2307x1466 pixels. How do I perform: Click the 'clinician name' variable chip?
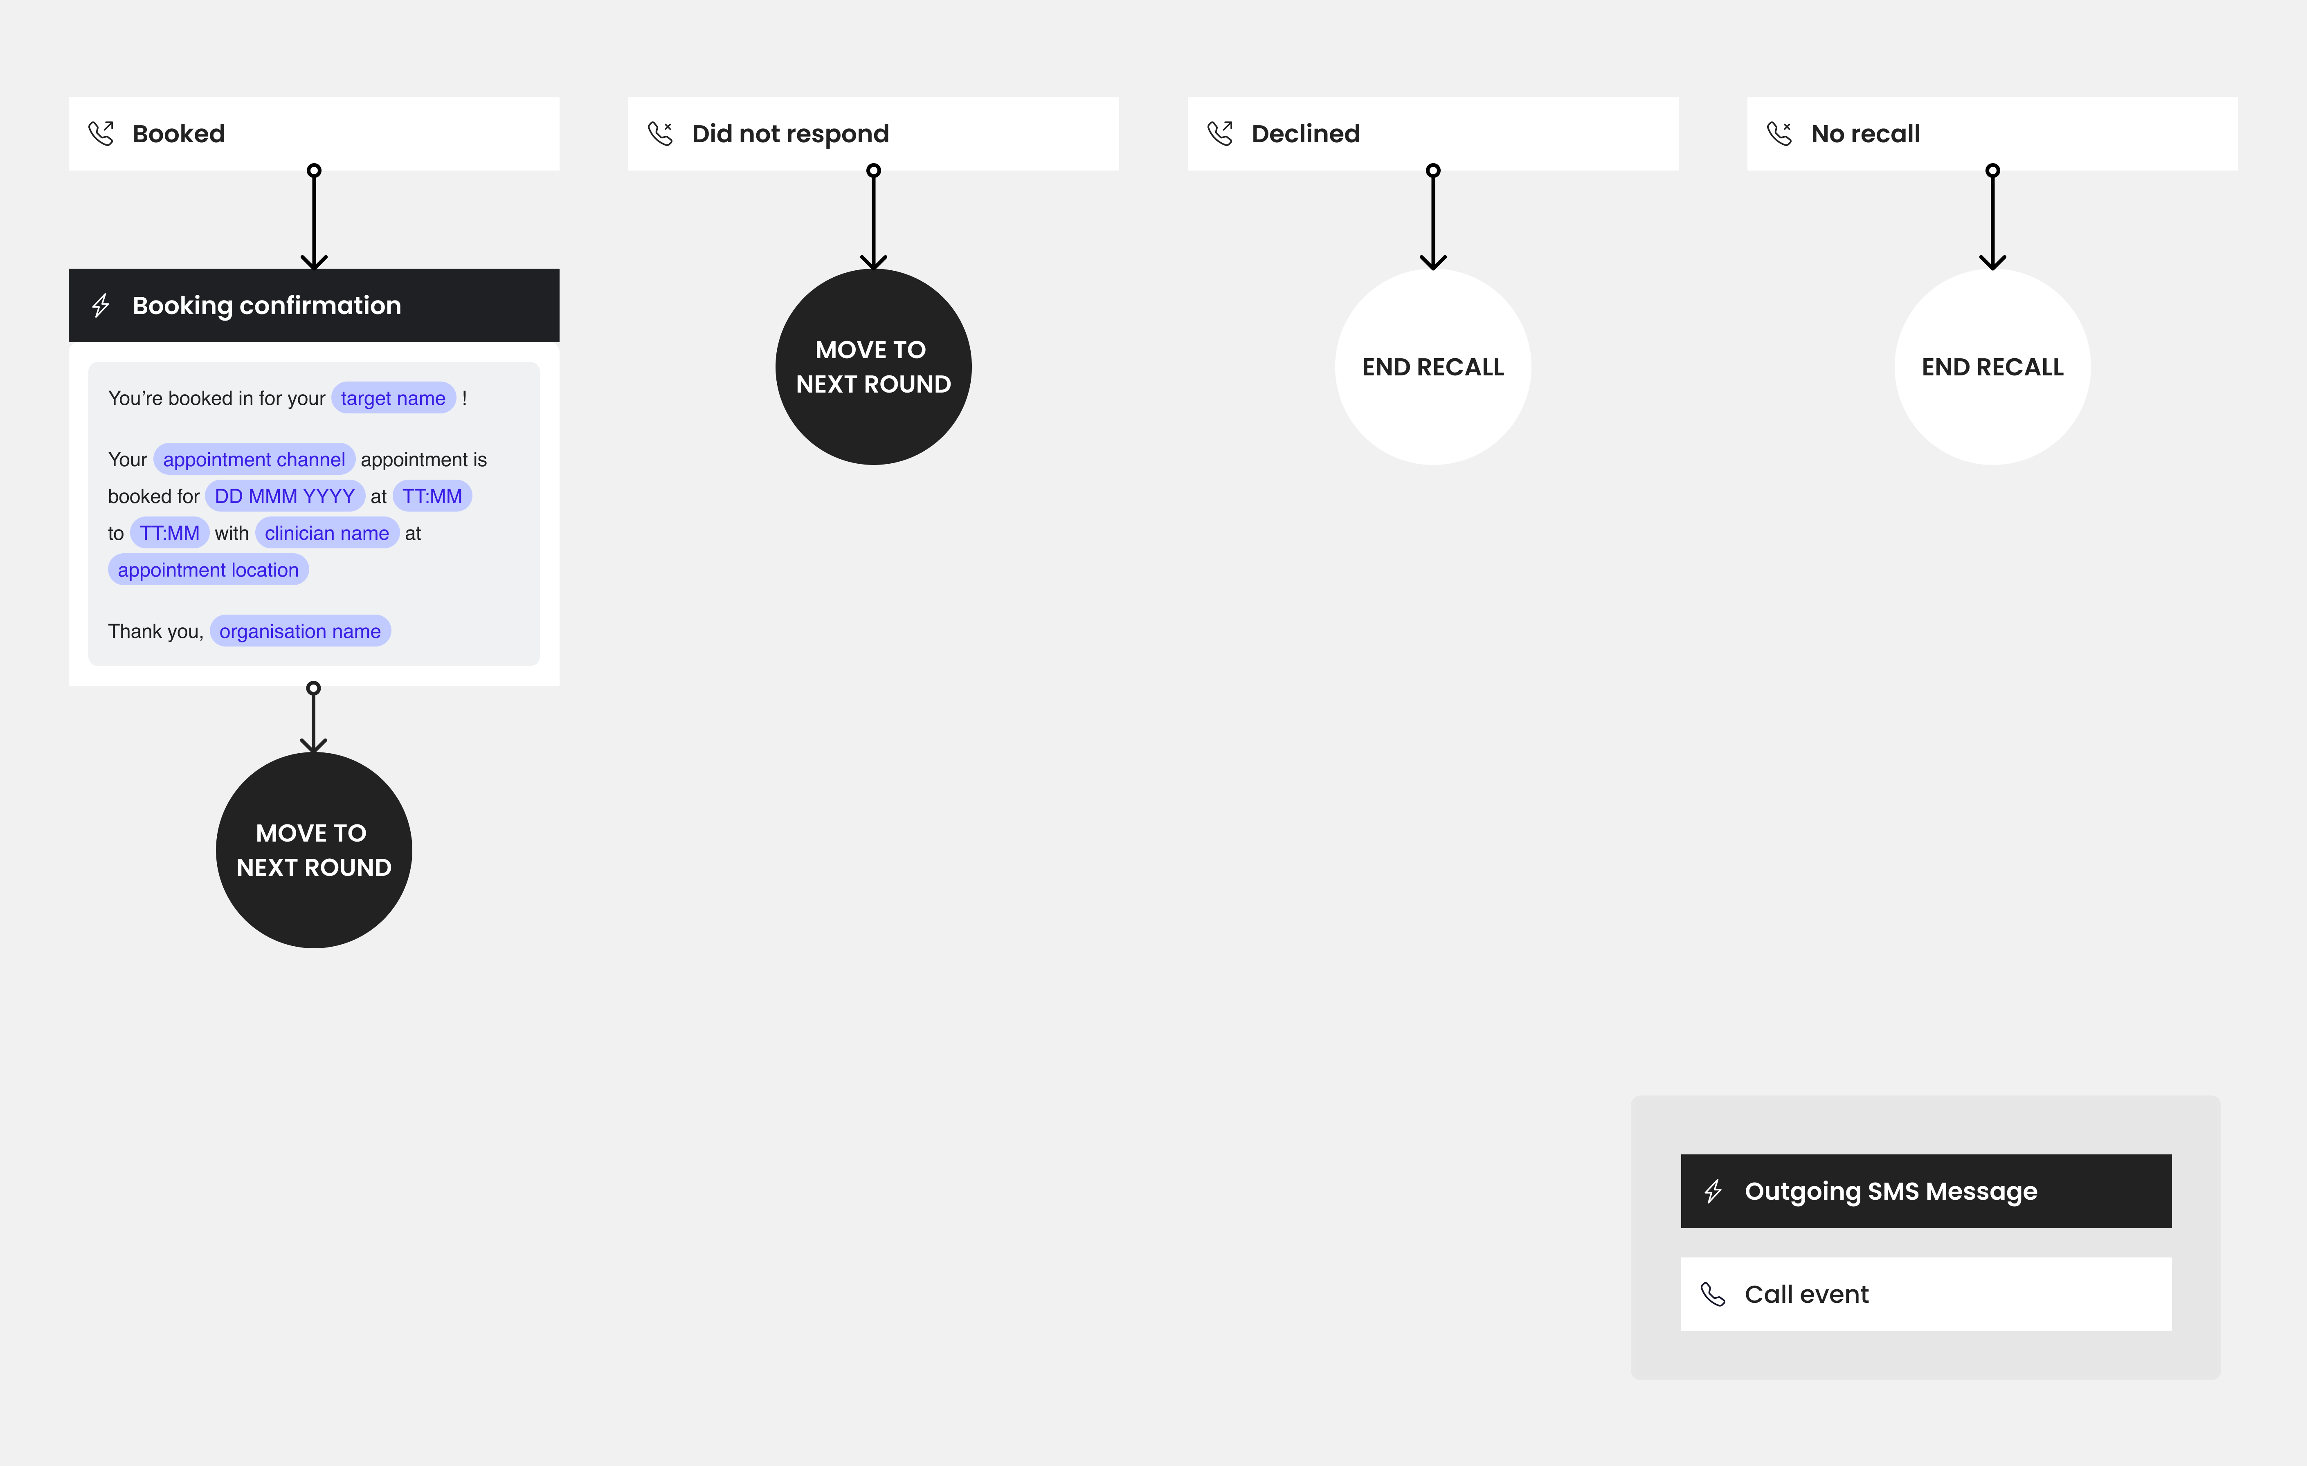[x=327, y=533]
